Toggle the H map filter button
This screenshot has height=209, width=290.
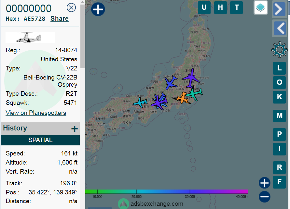coord(220,7)
